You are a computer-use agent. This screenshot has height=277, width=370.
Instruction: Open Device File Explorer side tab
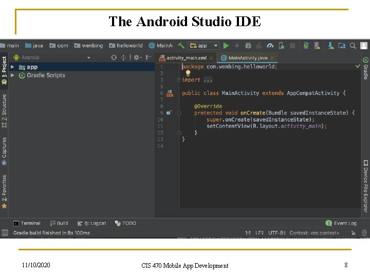365,186
